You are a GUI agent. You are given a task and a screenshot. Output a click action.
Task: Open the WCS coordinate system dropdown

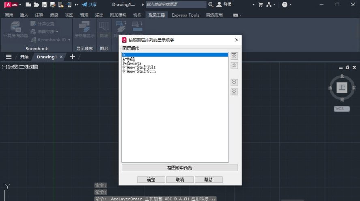coord(342,108)
